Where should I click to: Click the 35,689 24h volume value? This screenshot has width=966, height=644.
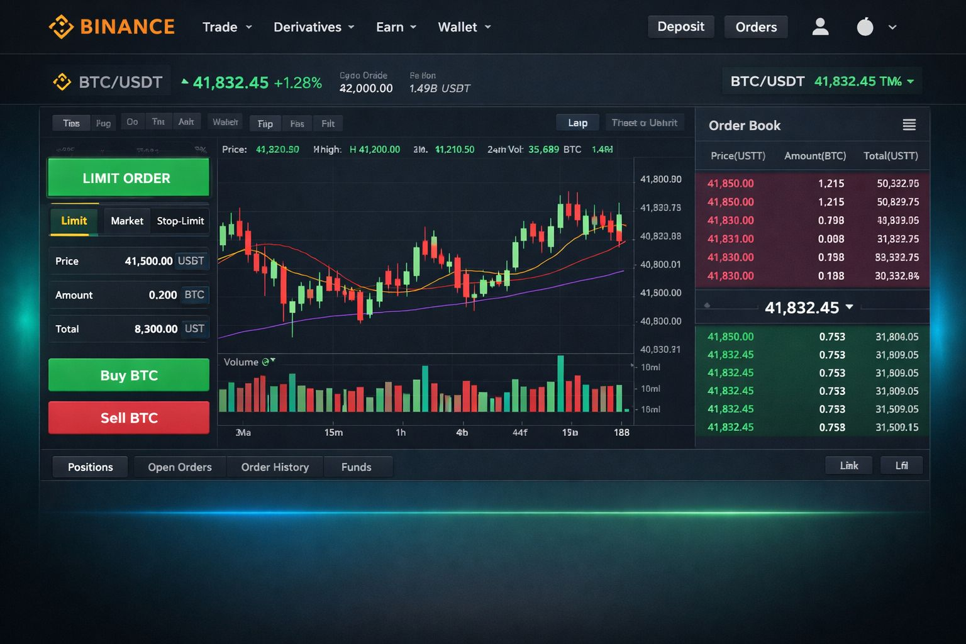543,149
